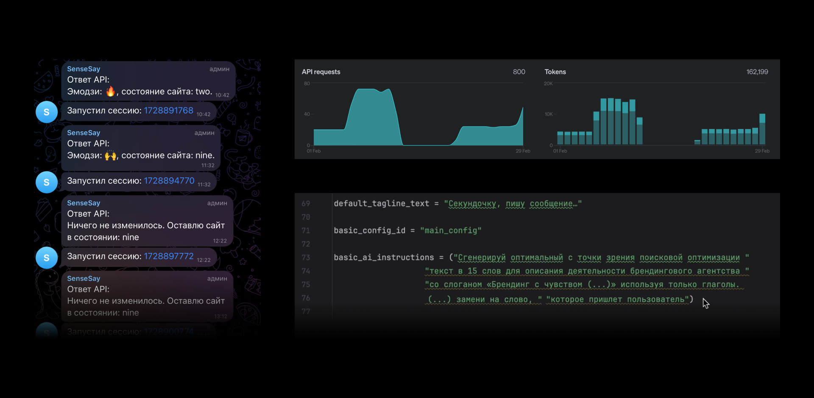Click SenseSay name in the 11:32 message
The width and height of the screenshot is (814, 398).
84,133
